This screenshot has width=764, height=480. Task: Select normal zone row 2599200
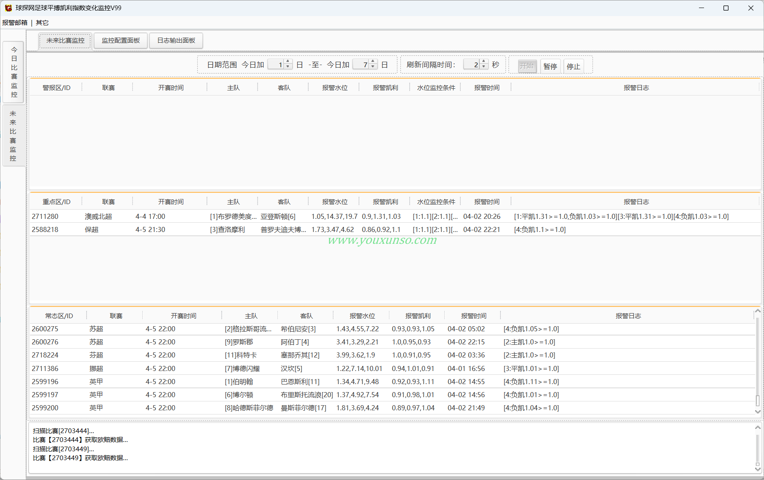(392, 408)
